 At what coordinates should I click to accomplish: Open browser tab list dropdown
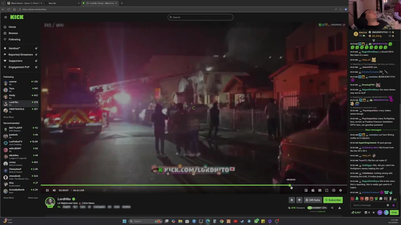tap(3, 3)
